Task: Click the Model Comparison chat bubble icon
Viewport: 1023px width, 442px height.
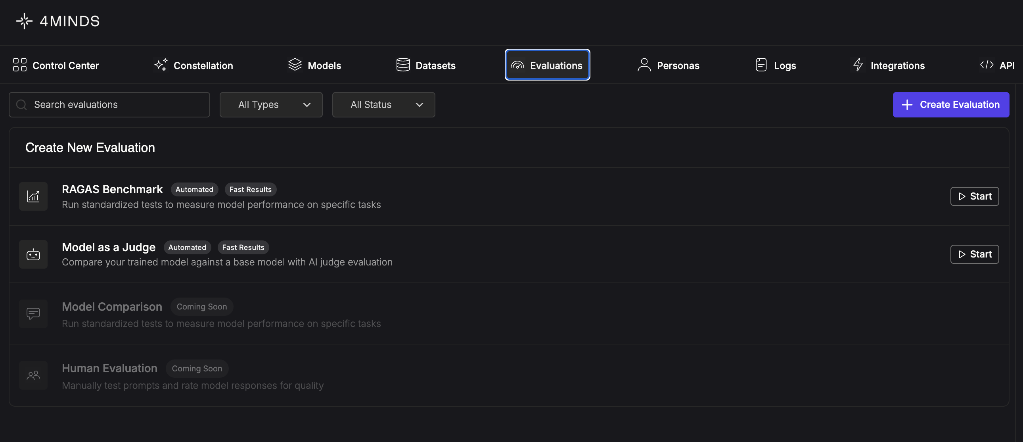Action: [x=33, y=313]
